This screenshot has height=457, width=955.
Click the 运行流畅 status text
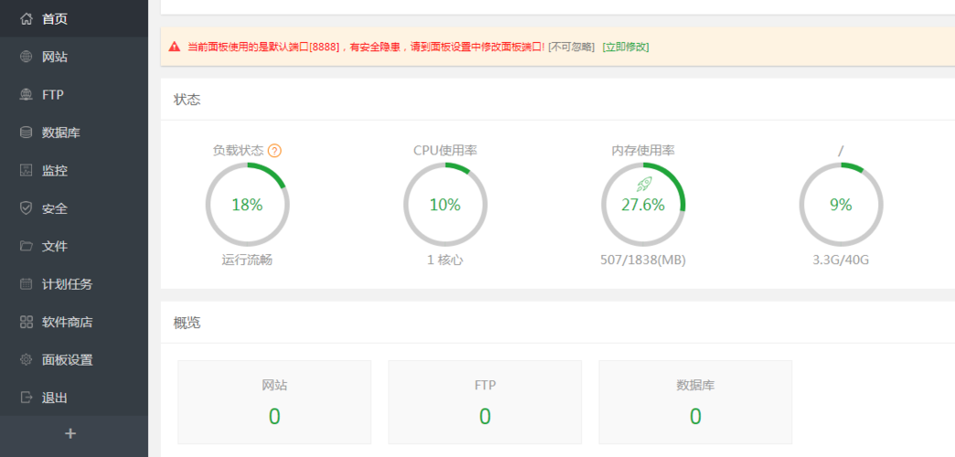(x=247, y=260)
